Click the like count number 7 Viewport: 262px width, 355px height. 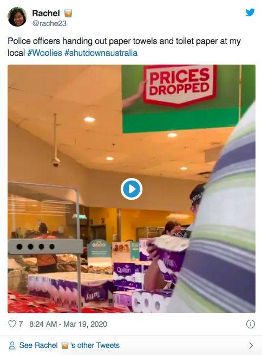[x=21, y=324]
